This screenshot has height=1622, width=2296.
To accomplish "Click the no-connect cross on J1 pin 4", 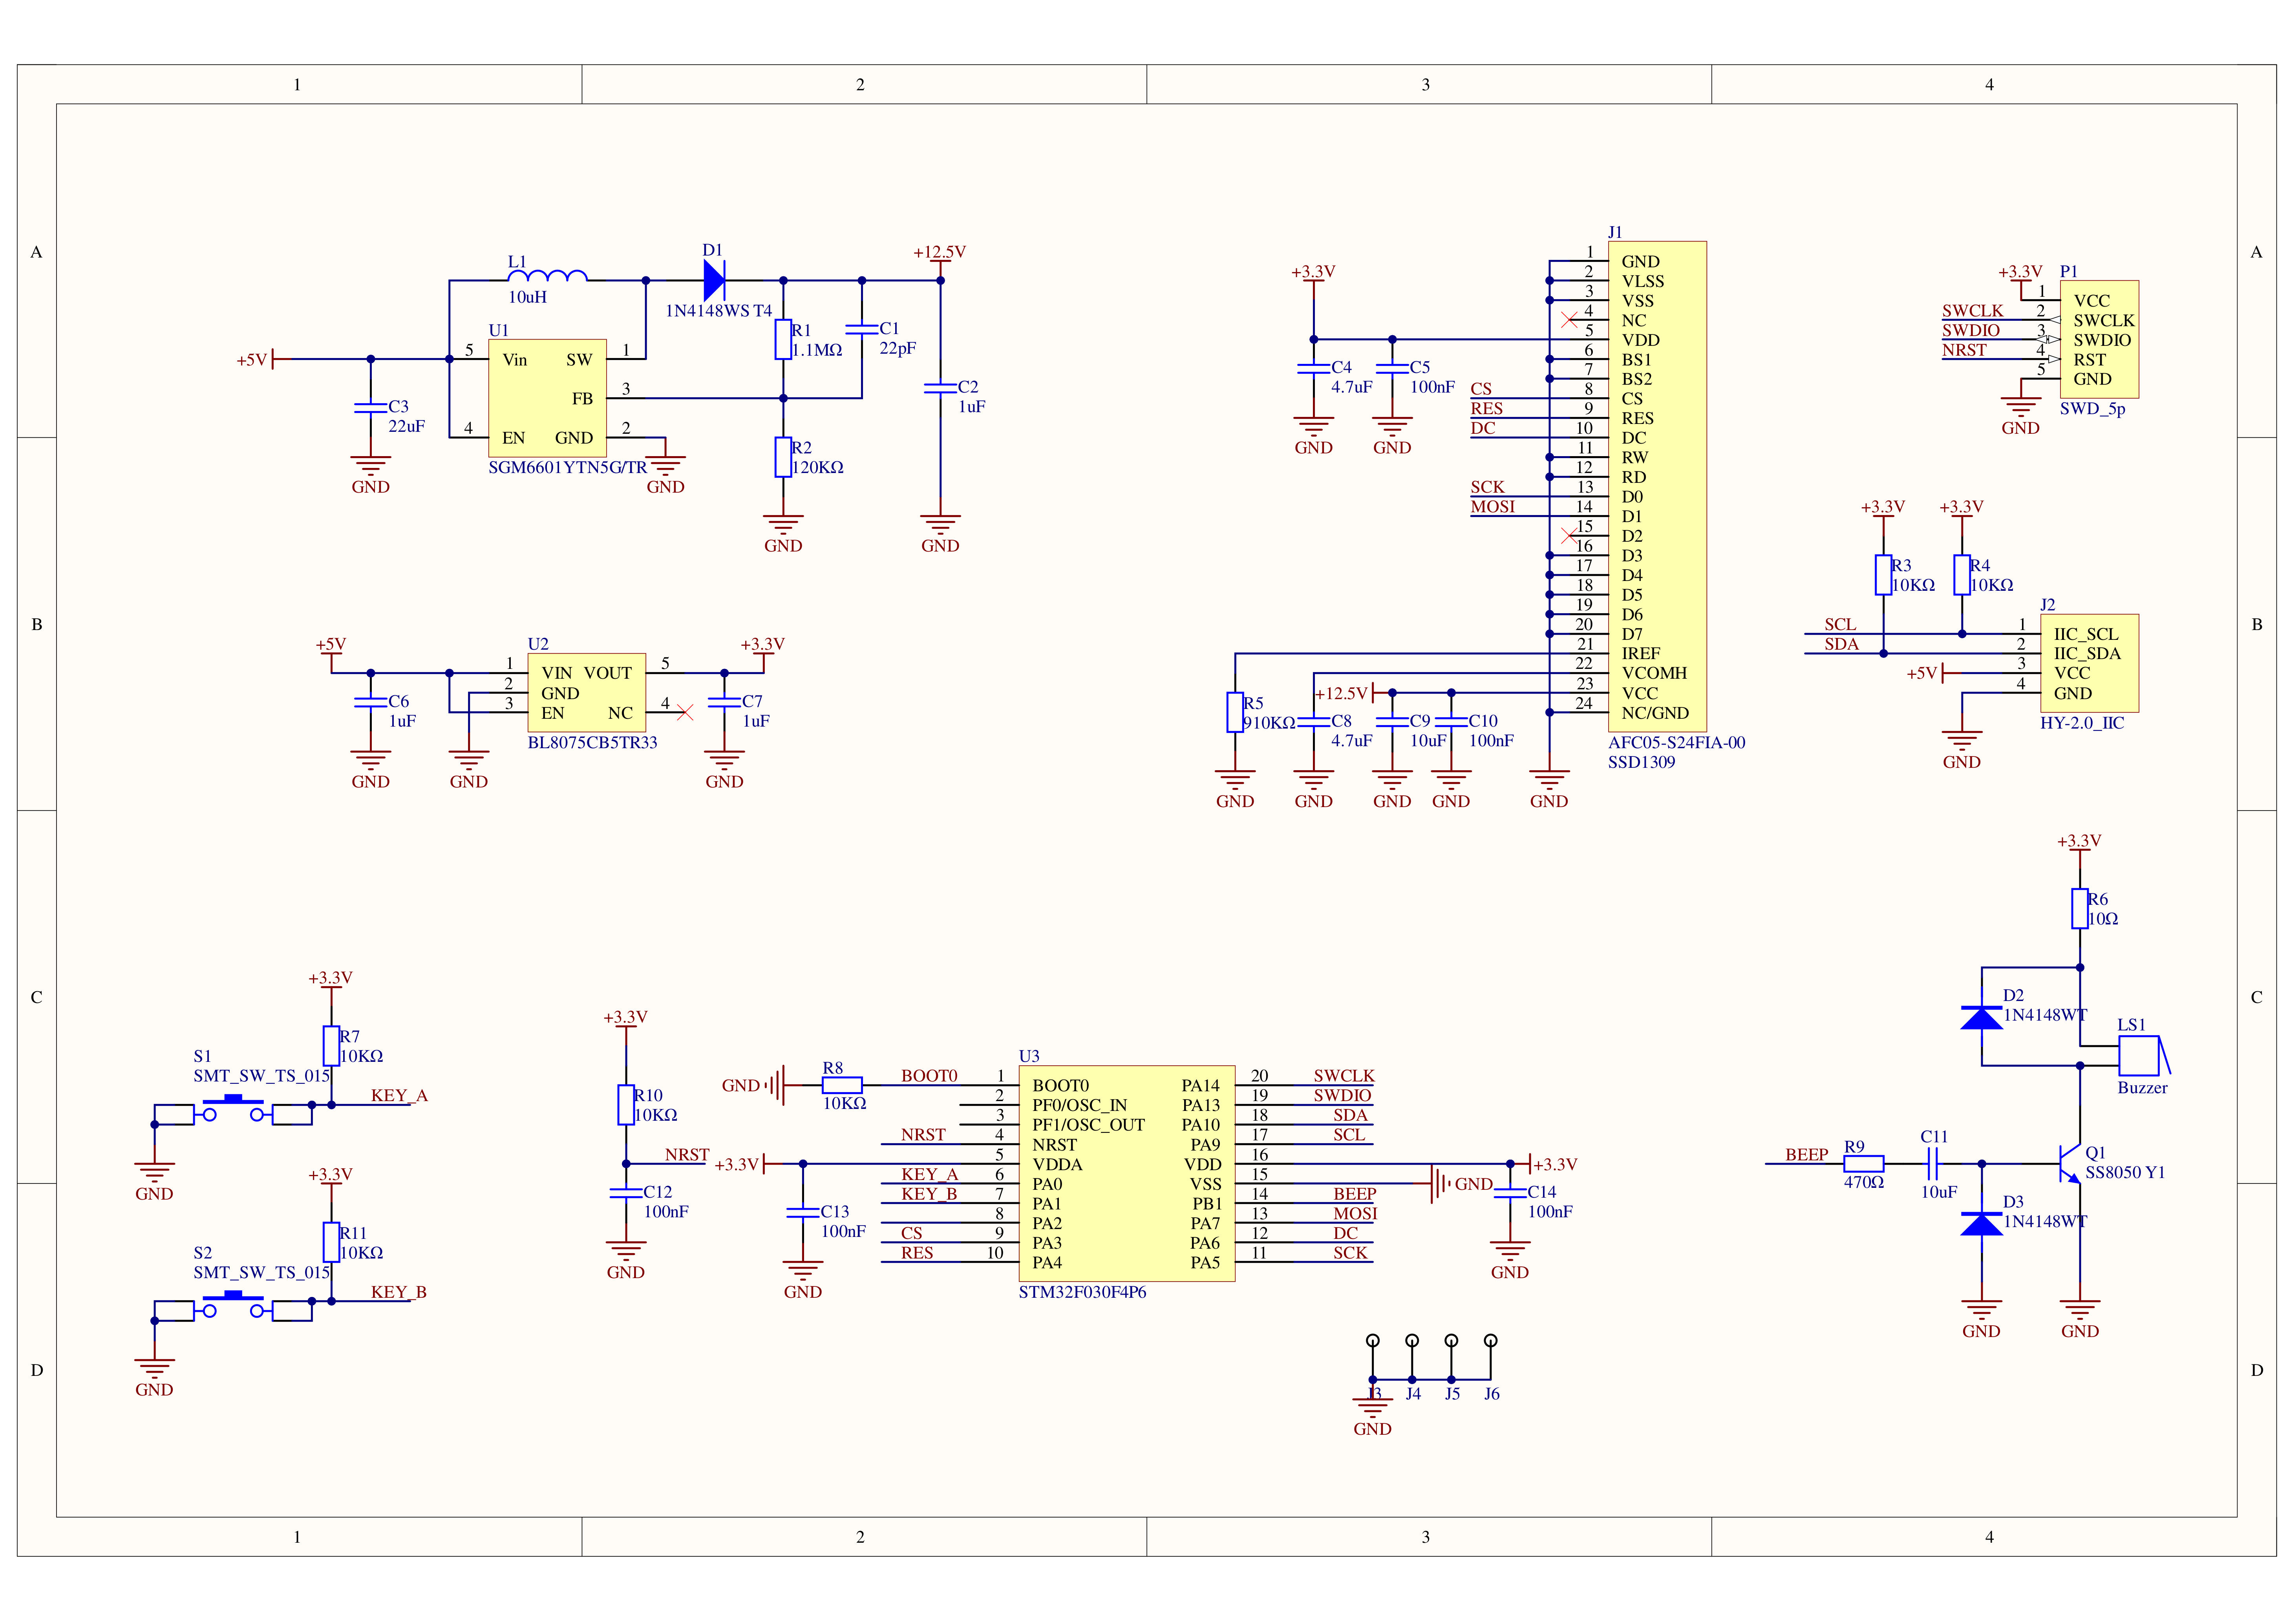I will [1569, 320].
